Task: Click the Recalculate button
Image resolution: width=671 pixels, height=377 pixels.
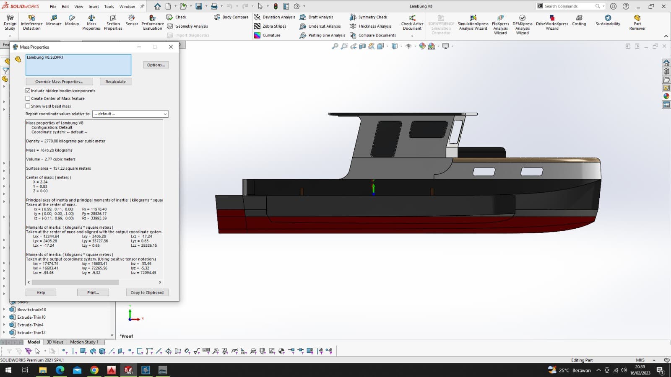Action: pyautogui.click(x=115, y=82)
